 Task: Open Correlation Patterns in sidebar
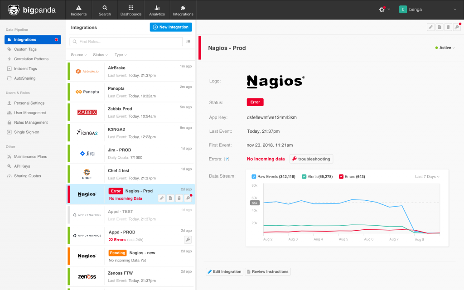(31, 59)
